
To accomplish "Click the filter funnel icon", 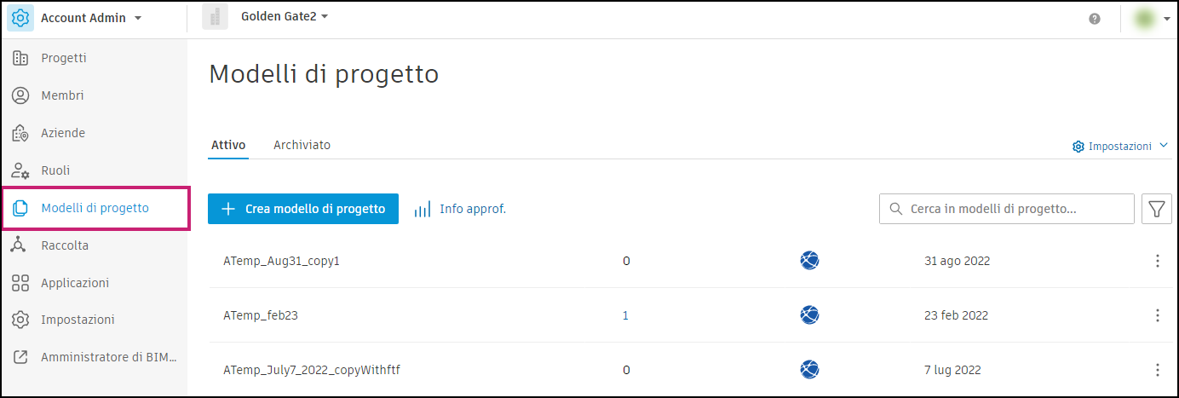I will 1156,209.
